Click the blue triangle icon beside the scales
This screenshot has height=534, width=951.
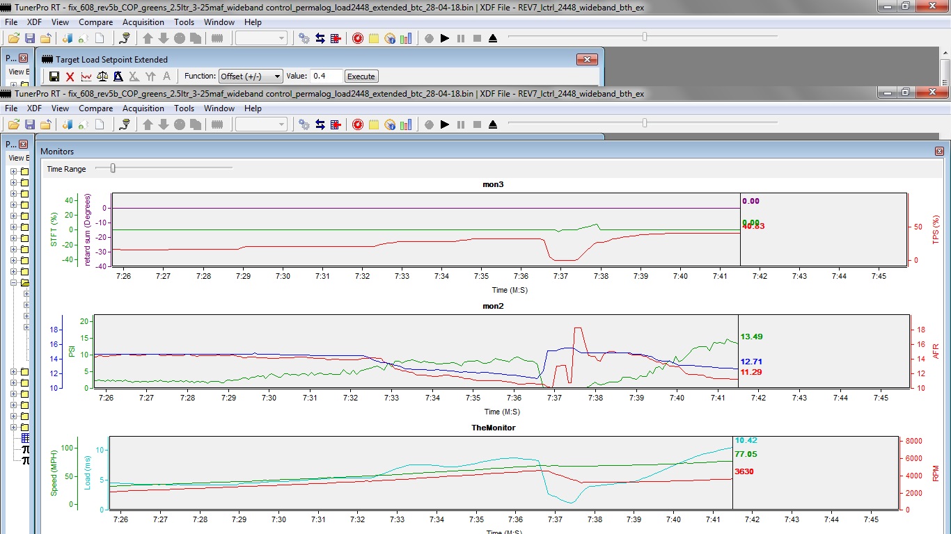pyautogui.click(x=118, y=76)
